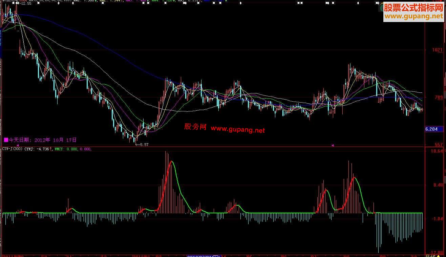
Task: Click the 今天日期 2012年10月17日 label
Action: (x=40, y=140)
